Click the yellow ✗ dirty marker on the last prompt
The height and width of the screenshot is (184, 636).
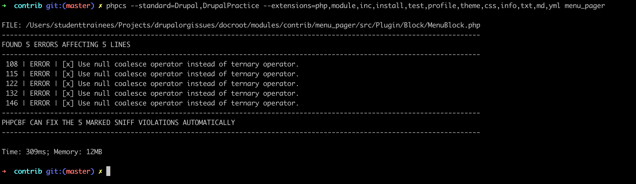pyautogui.click(x=100, y=171)
